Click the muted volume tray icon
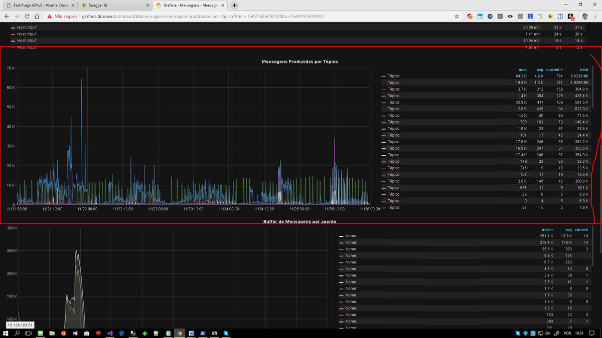602x338 pixels. (549, 333)
